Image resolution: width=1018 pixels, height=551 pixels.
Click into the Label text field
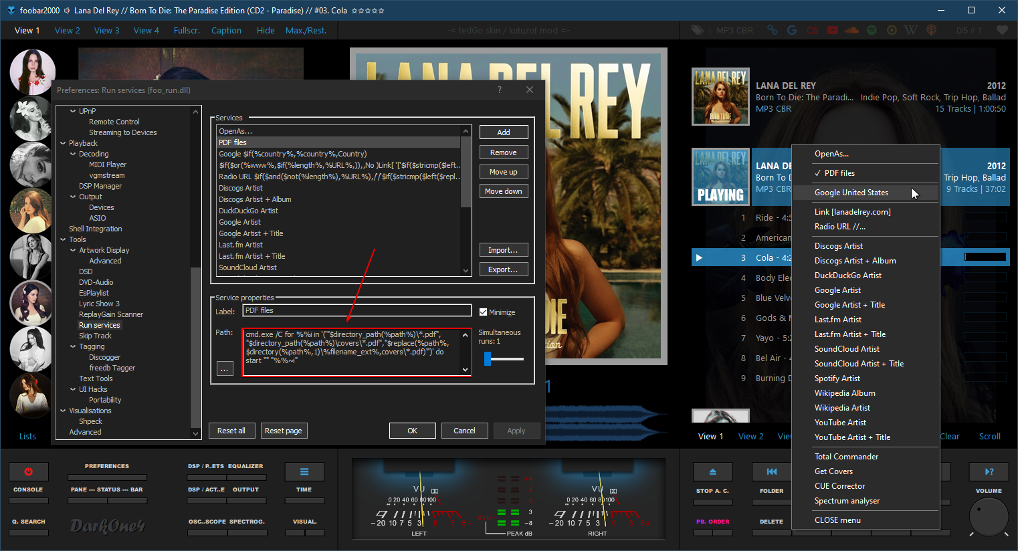(x=357, y=310)
